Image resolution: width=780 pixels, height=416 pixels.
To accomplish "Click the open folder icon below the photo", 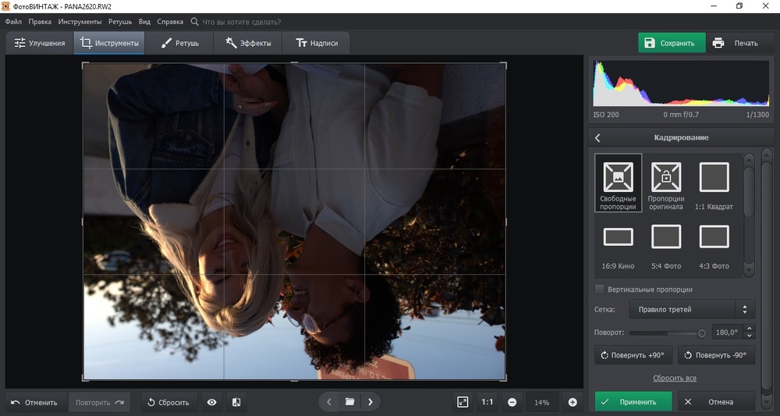I will click(349, 402).
